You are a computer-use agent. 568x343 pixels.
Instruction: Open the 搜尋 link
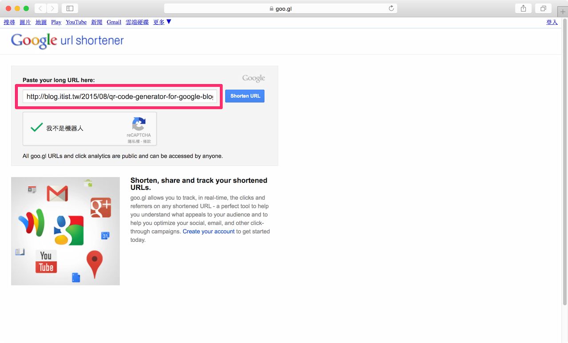point(9,22)
